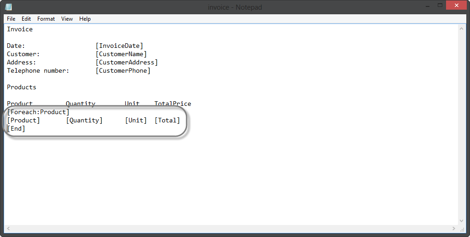The image size is (470, 237).
Task: Open the Format menu
Action: [x=46, y=19]
